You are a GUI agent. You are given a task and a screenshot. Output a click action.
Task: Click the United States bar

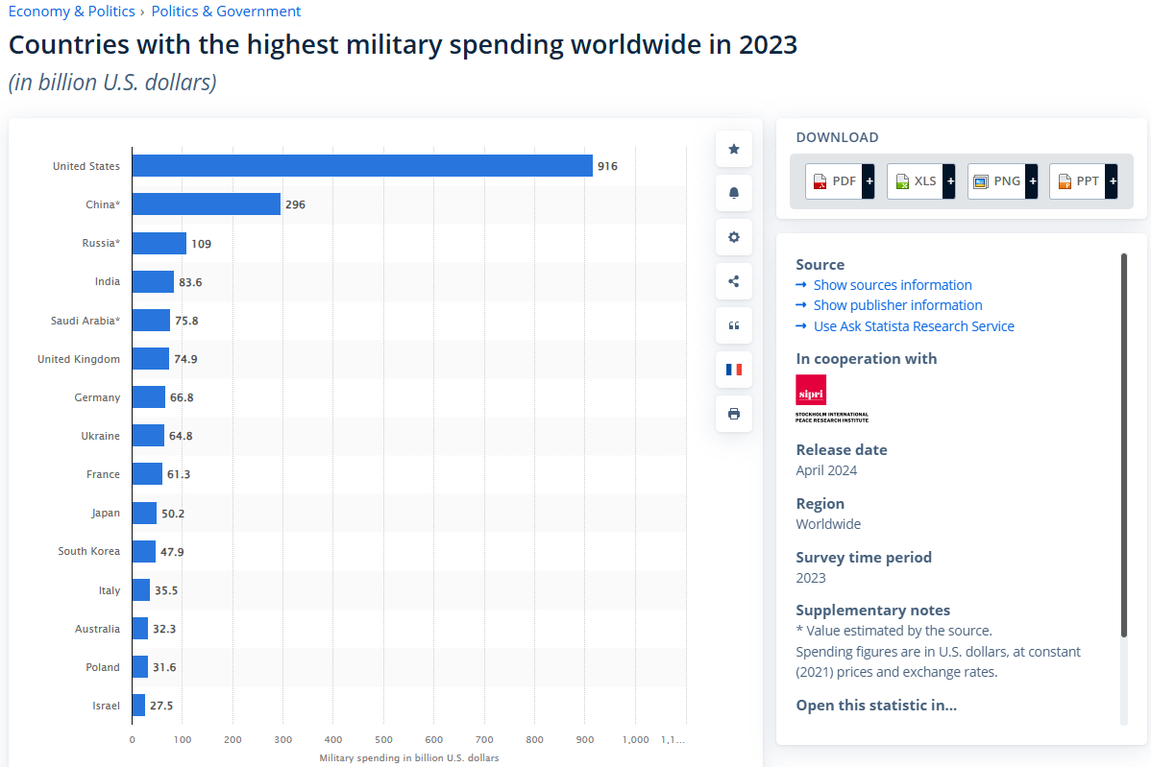pyautogui.click(x=361, y=166)
